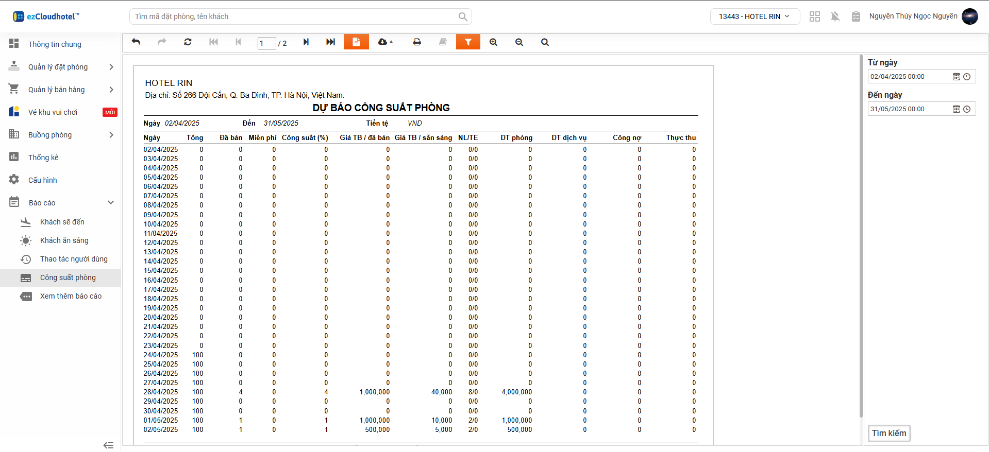Collapse the left sidebar menu
The width and height of the screenshot is (989, 452).
pyautogui.click(x=108, y=445)
